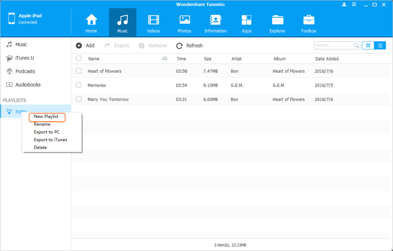Click the user account icon
This screenshot has height=251, width=393.
(344, 4)
